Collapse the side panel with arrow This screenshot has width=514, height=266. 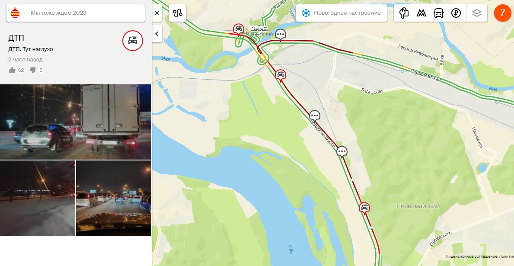[x=157, y=34]
